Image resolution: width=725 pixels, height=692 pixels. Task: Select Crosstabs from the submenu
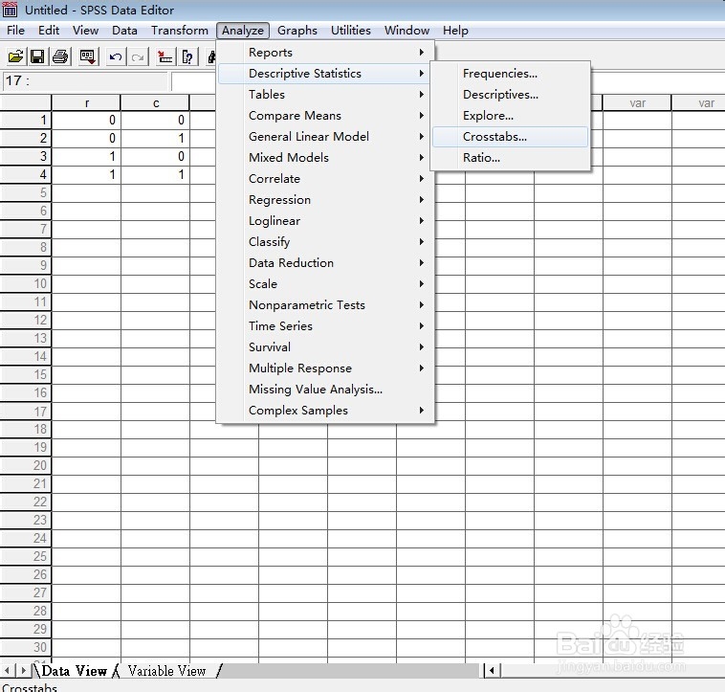click(511, 137)
